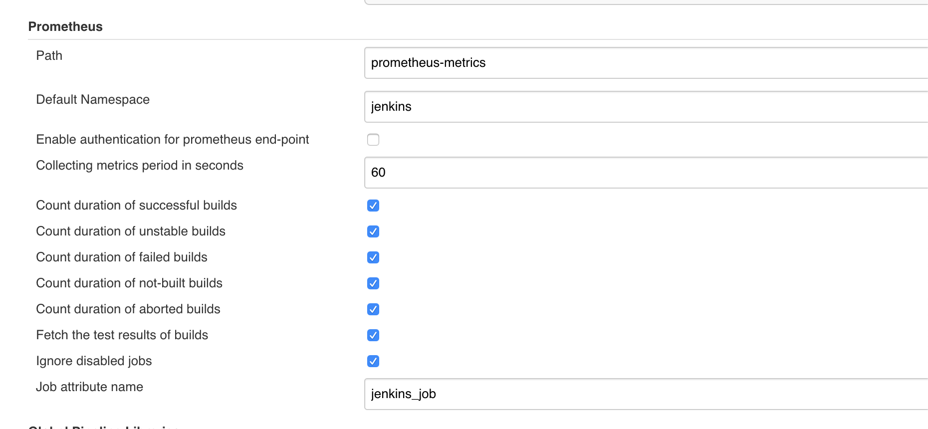Viewport: 928px width, 429px height.
Task: Click the Job attribute name input field
Action: pyautogui.click(x=646, y=394)
